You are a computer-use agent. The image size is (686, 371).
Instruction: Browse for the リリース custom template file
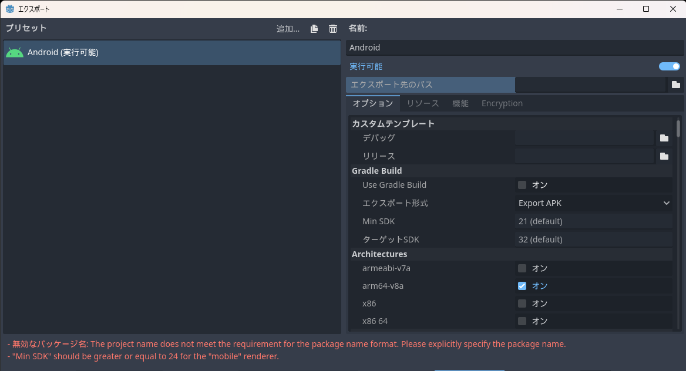[664, 156]
